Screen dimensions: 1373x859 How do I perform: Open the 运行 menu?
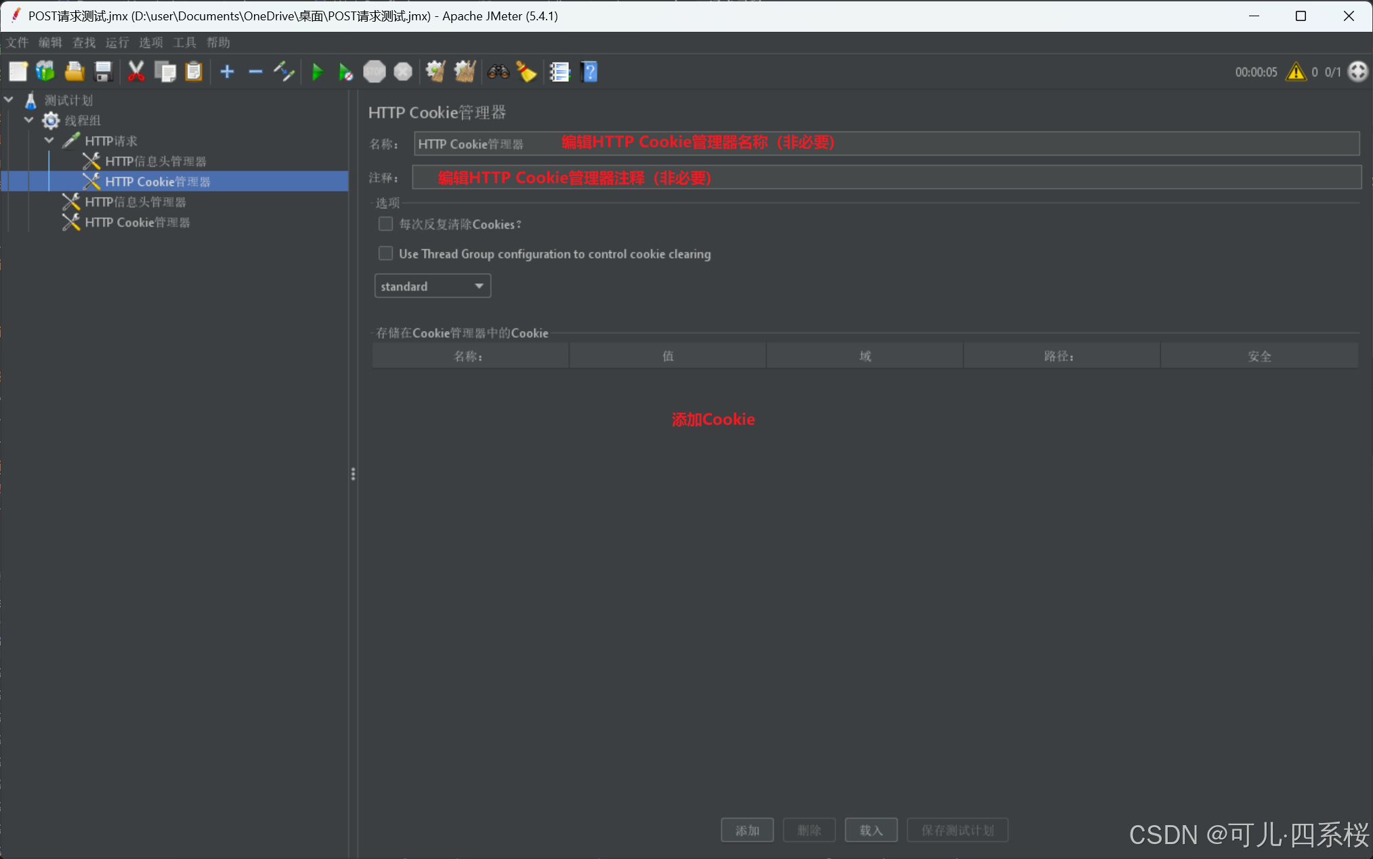(x=117, y=43)
